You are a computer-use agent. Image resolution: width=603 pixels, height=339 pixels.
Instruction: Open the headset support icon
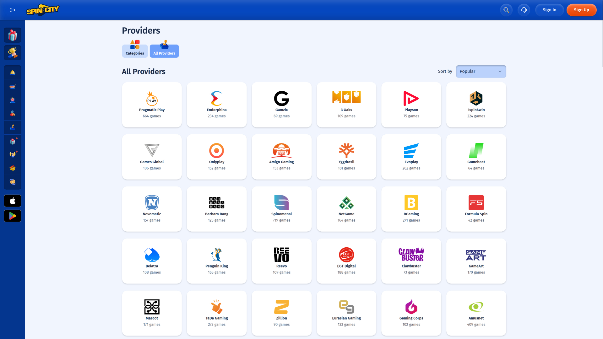coord(524,10)
